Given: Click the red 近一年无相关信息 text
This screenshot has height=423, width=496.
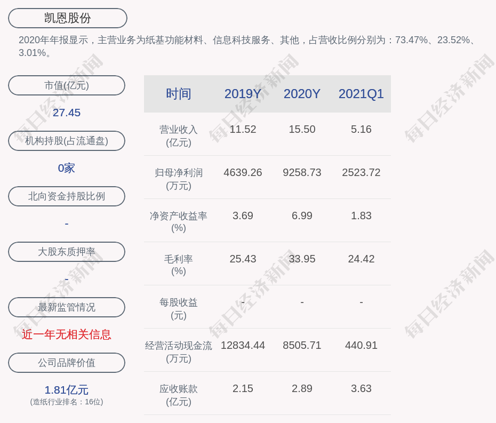Looking at the screenshot, I should tap(67, 334).
